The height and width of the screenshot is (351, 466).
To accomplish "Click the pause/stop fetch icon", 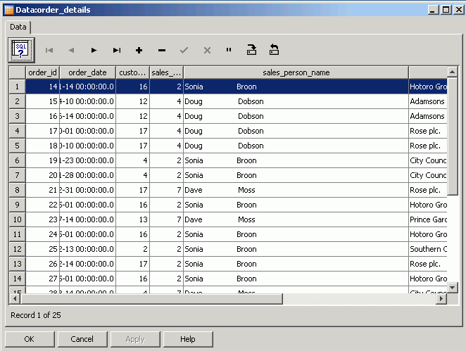I will click(x=229, y=50).
